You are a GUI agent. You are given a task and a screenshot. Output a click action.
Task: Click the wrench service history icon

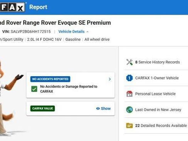[x=129, y=62]
